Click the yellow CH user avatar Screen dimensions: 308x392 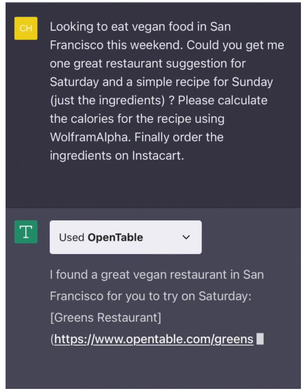point(26,28)
